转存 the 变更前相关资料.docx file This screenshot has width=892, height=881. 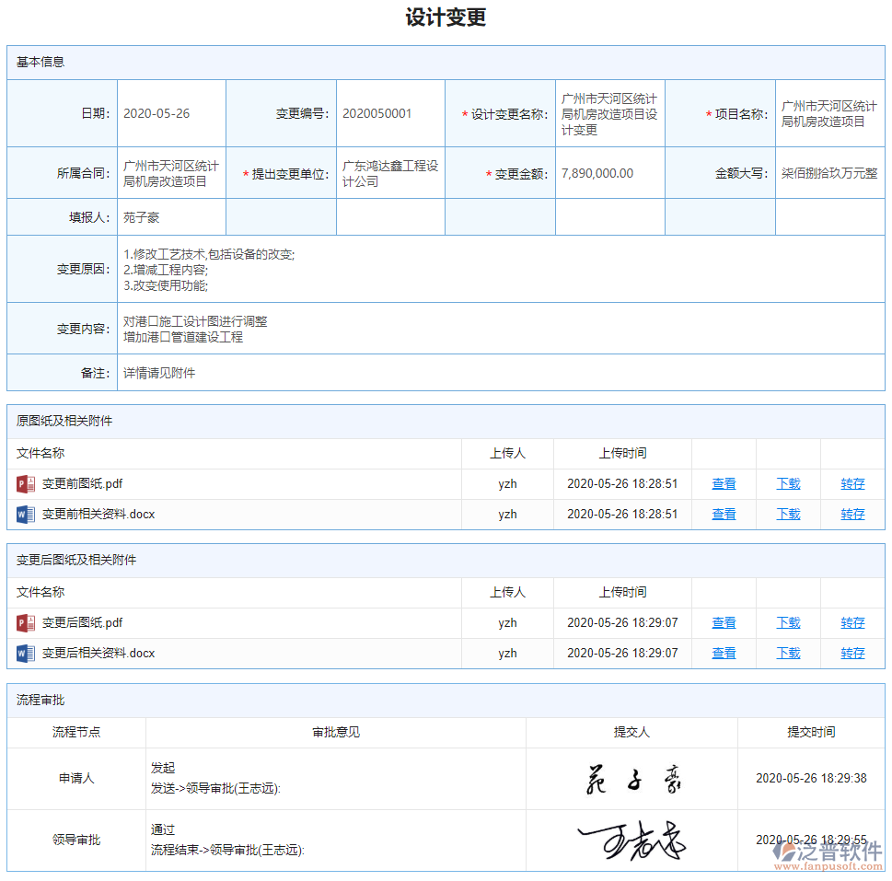tap(852, 514)
